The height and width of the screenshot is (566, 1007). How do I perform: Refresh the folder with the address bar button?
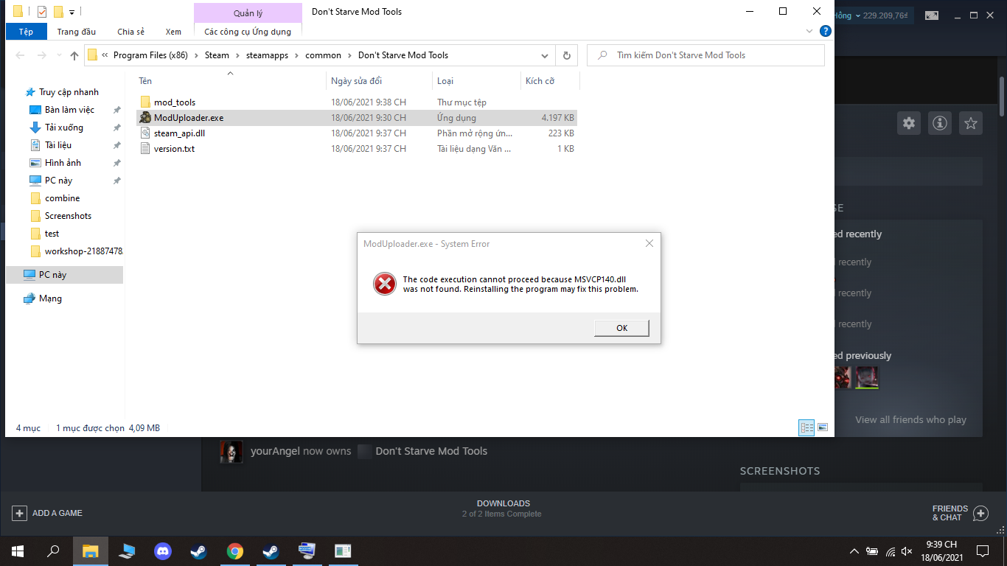coord(566,55)
